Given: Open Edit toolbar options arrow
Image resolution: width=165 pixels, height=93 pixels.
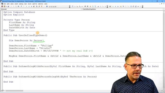Looking at the screenshot, I should point(107,6).
